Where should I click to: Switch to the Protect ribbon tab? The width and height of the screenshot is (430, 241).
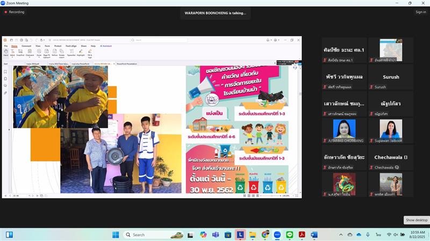(x=58, y=46)
